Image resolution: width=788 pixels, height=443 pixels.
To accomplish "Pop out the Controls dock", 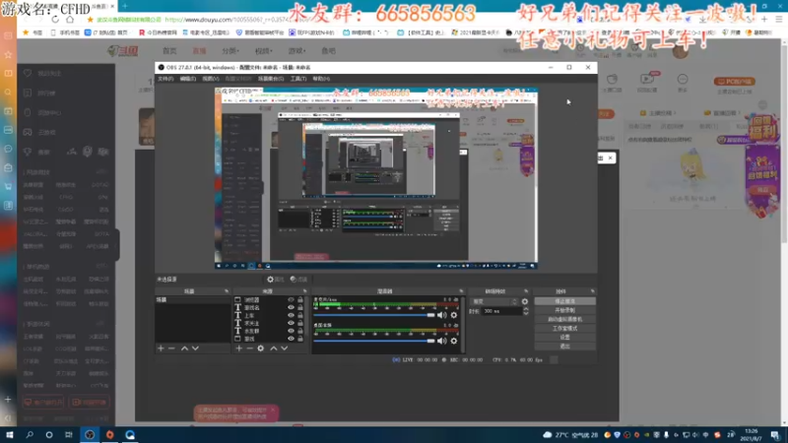I will coord(593,291).
